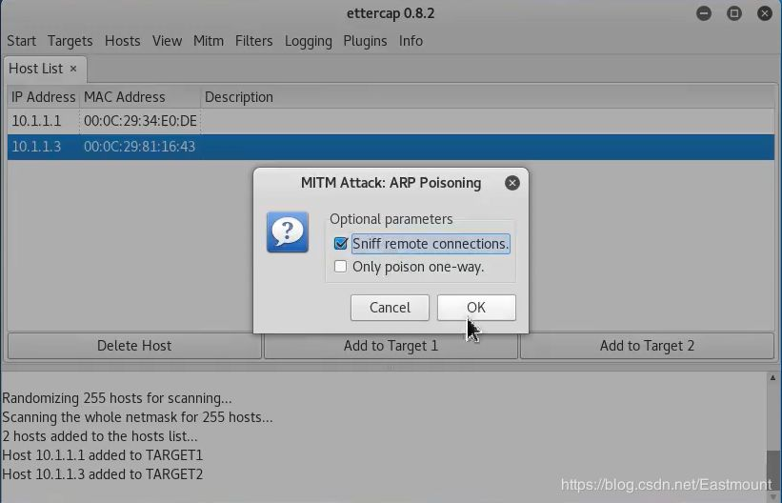Click the question mark dialog icon
The height and width of the screenshot is (503, 782).
[288, 232]
